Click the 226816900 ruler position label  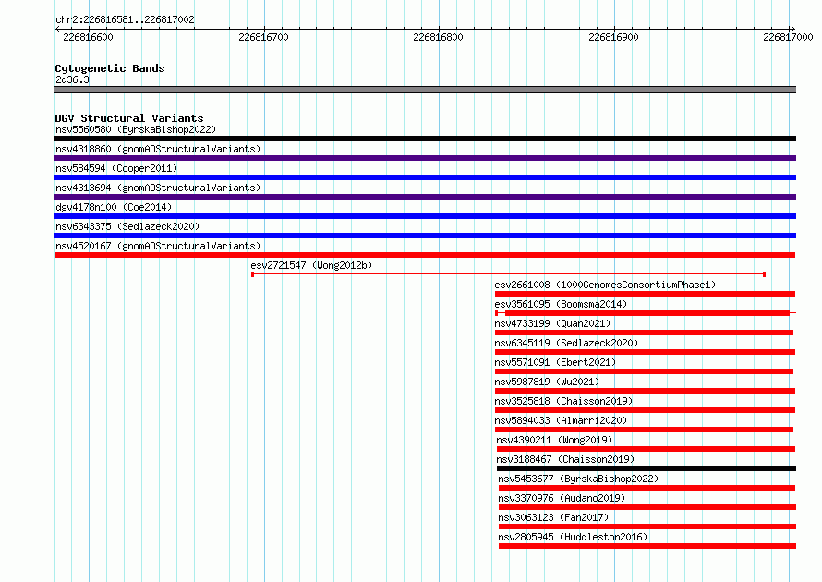pos(613,37)
